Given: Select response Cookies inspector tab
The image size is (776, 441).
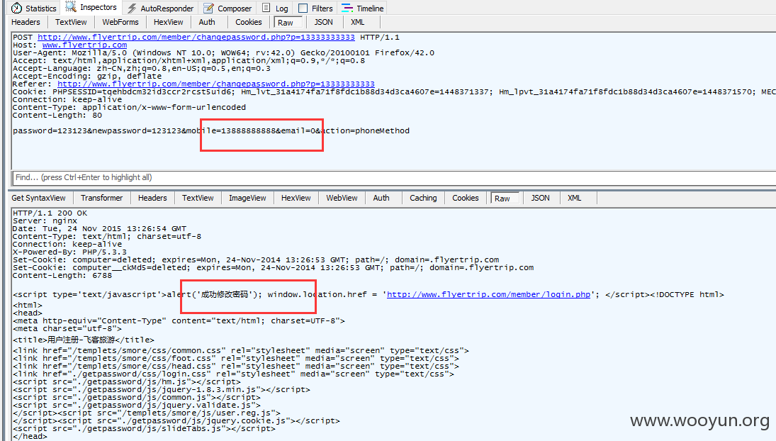Looking at the screenshot, I should pyautogui.click(x=465, y=198).
